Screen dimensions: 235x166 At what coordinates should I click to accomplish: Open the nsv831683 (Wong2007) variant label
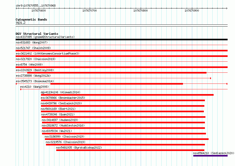coord(32,42)
